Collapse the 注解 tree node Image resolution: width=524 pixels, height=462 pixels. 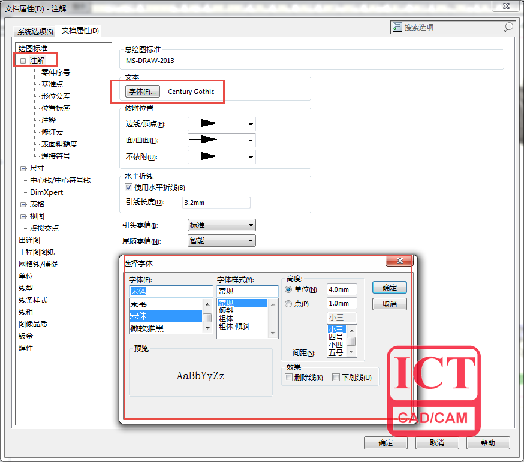(x=23, y=61)
